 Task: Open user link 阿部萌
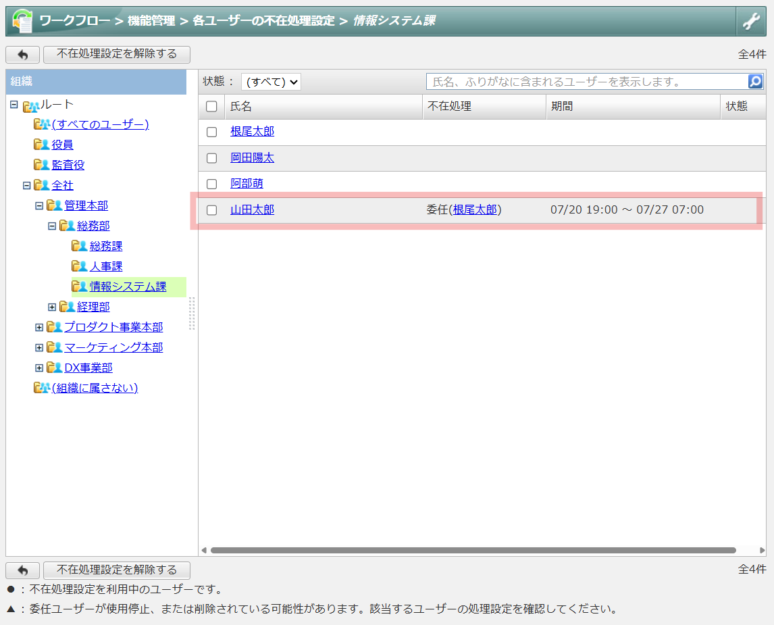247,183
